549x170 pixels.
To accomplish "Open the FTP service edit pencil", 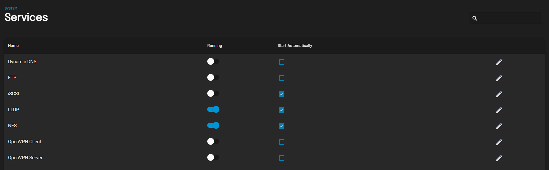I will [x=499, y=78].
